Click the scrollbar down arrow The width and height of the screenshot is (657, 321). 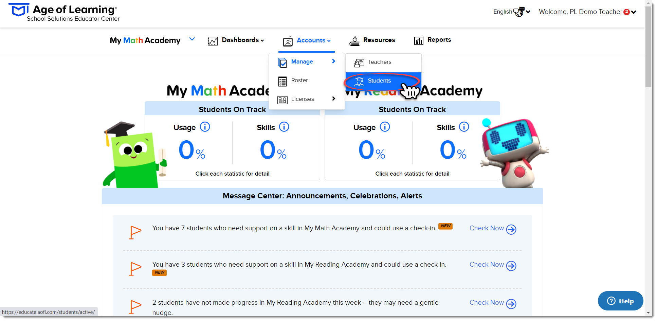point(648,313)
